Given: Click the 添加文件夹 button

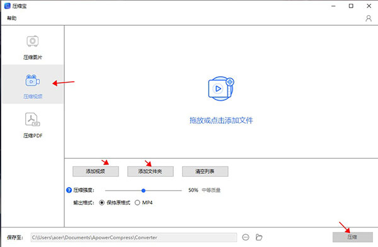Looking at the screenshot, I should [x=150, y=171].
